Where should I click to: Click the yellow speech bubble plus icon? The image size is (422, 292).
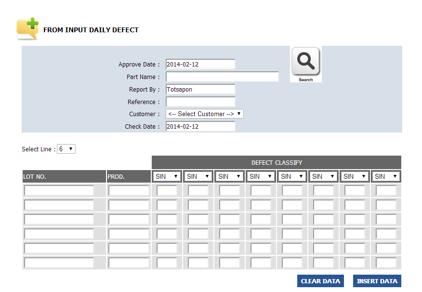click(27, 29)
